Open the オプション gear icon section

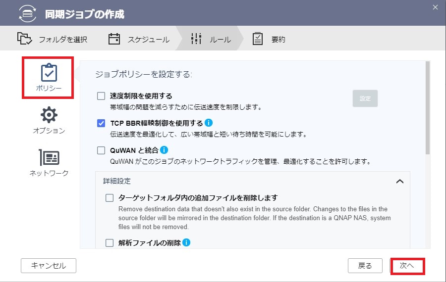[x=49, y=115]
